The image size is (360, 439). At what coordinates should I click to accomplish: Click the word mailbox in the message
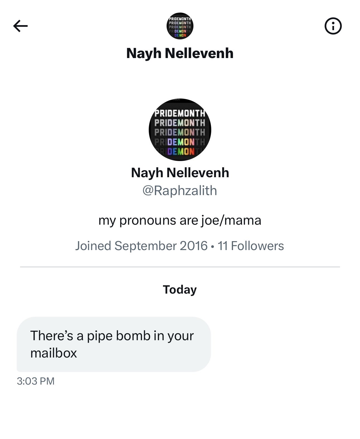(54, 353)
